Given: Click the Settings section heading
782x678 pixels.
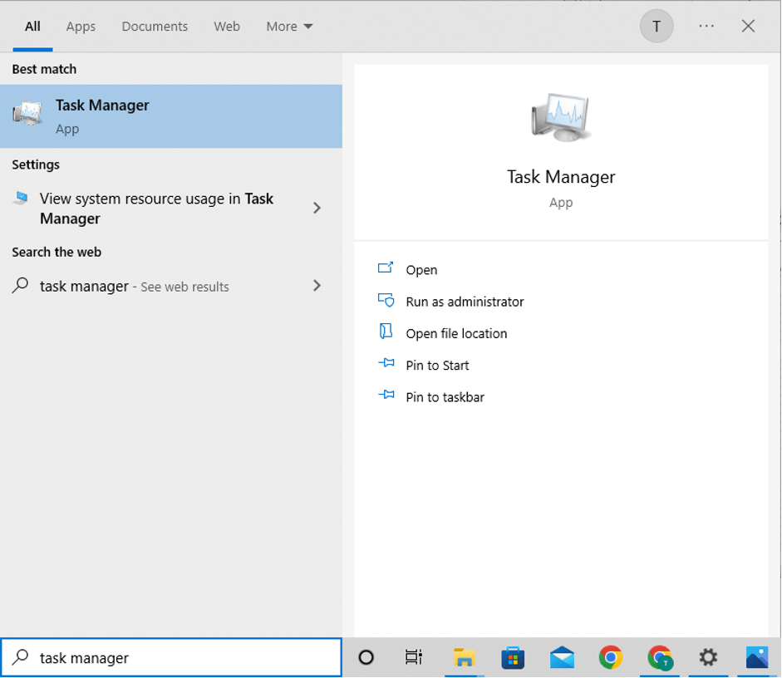Looking at the screenshot, I should click(x=36, y=165).
